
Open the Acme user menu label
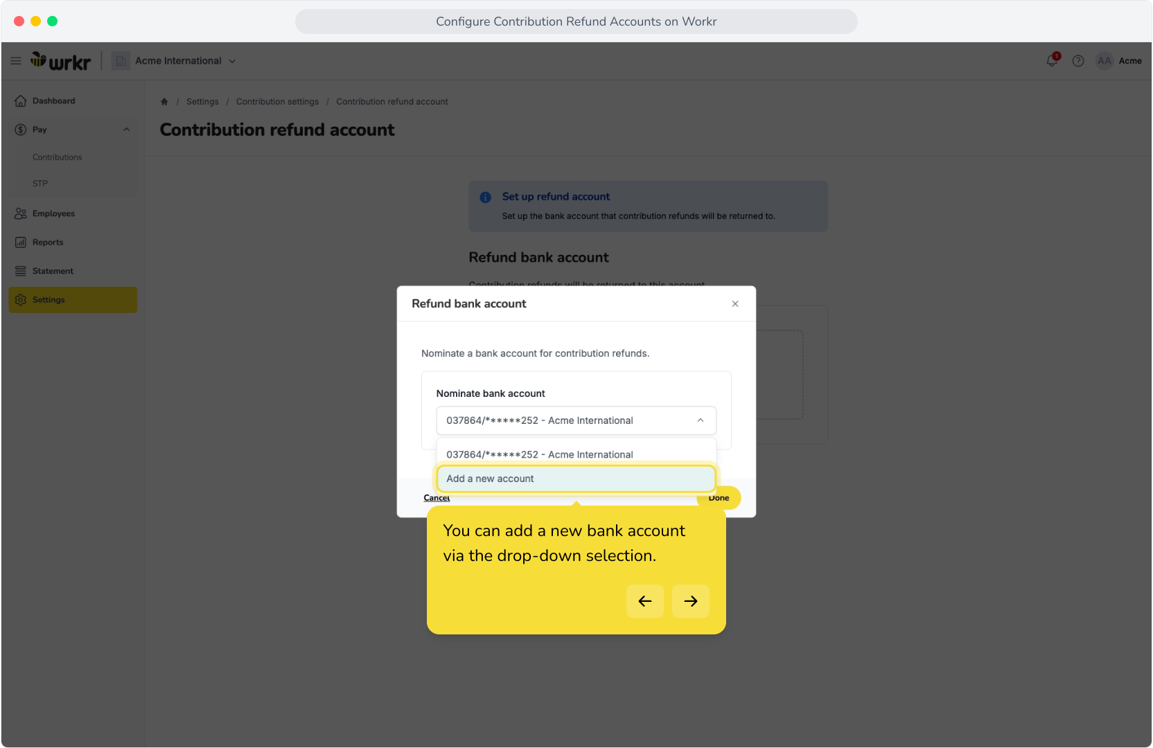click(x=1130, y=61)
